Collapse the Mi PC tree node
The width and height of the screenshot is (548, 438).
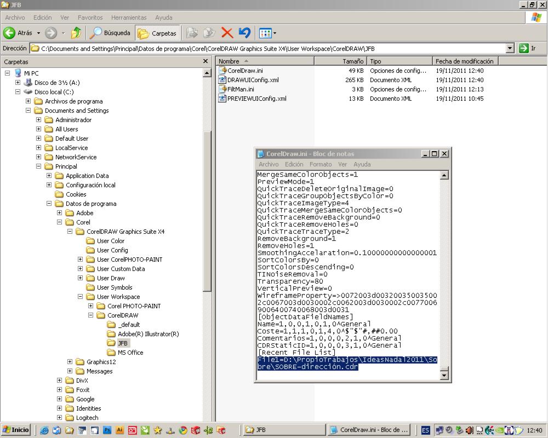tap(7, 73)
